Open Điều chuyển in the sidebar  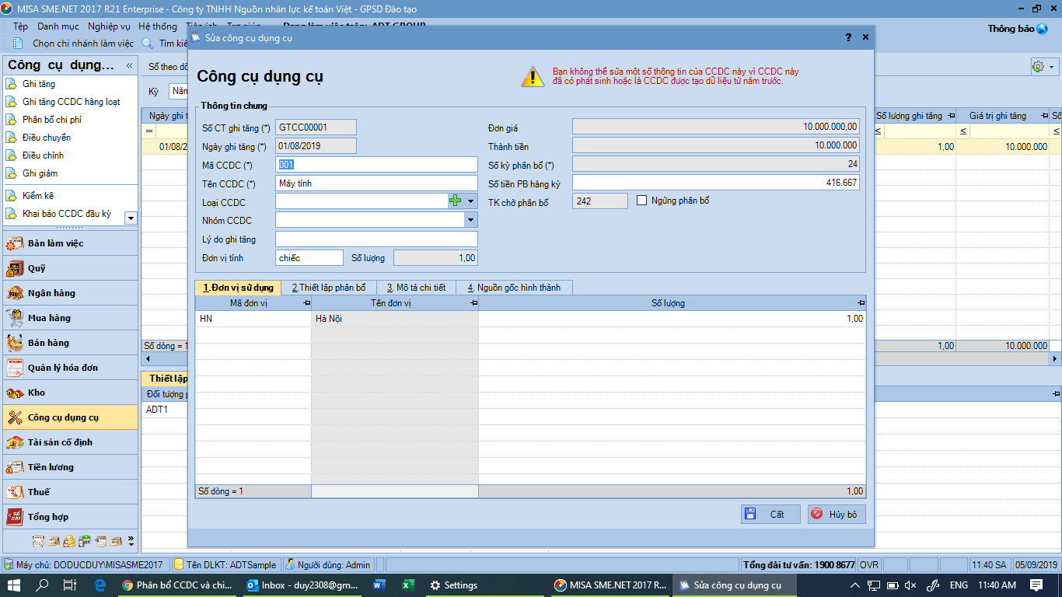(47, 138)
